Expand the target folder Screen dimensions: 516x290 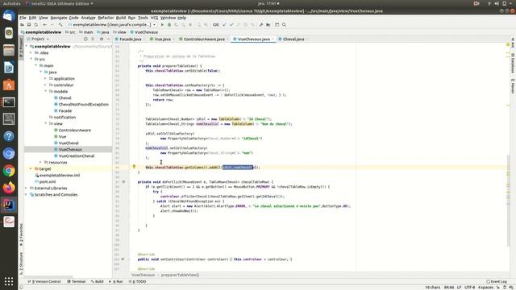[31, 168]
